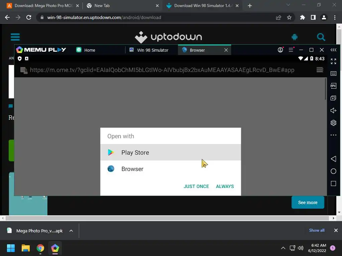Show more MEmu sidebar tools

coord(333,135)
